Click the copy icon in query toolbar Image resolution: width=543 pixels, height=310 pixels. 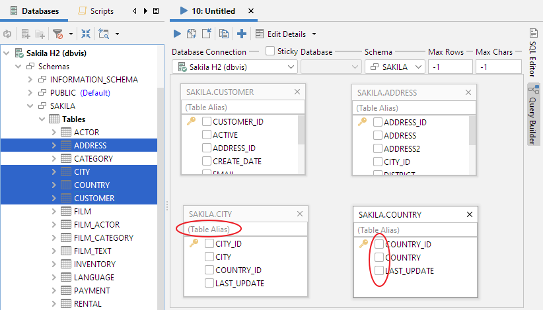click(x=224, y=34)
